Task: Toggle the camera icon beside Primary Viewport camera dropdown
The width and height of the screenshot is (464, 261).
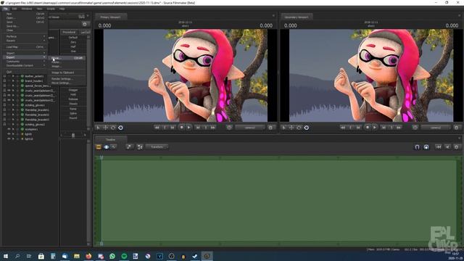Action: coord(229,128)
